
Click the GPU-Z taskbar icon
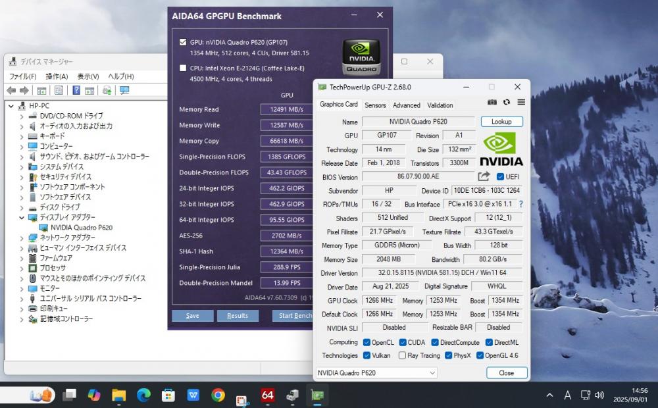point(317,395)
